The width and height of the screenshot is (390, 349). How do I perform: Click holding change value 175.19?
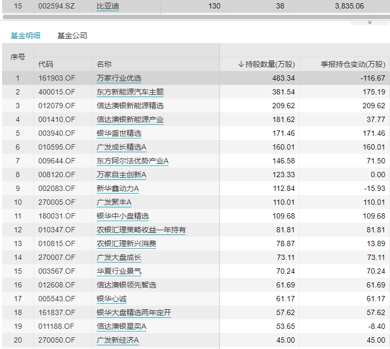(374, 92)
